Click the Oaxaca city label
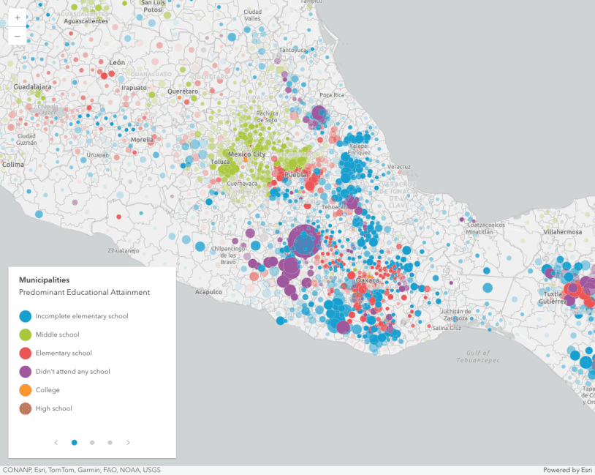The image size is (595, 475). click(367, 280)
